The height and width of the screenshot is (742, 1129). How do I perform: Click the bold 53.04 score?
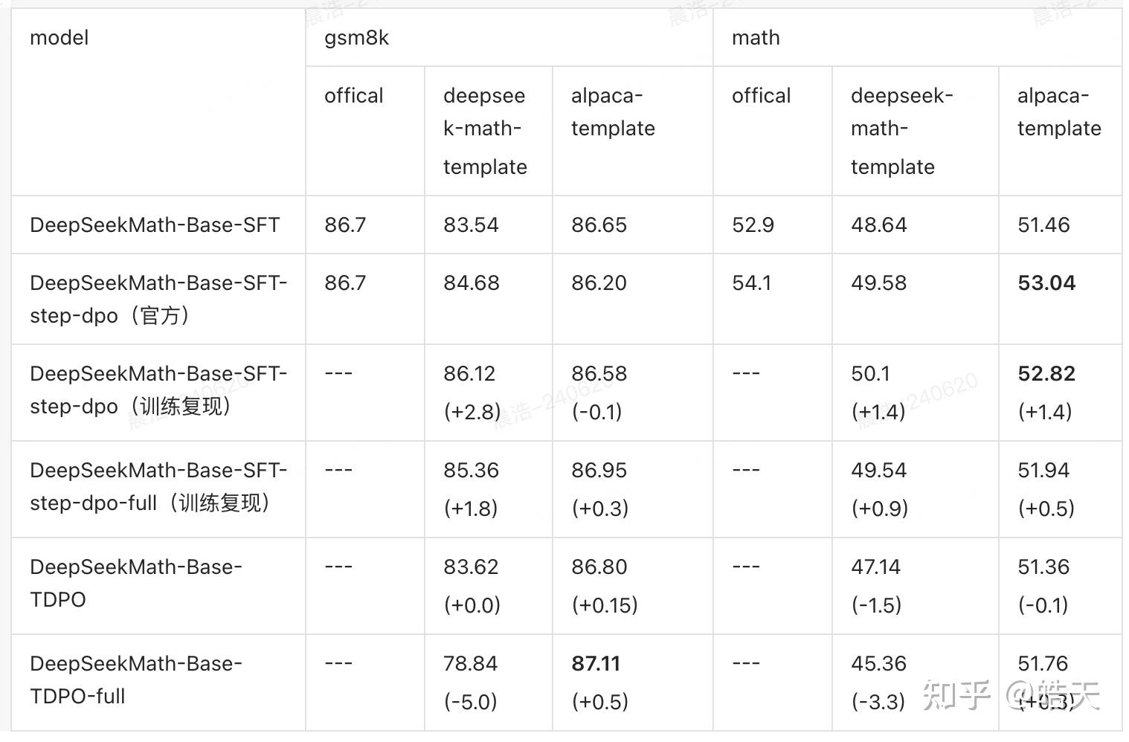click(x=1046, y=283)
